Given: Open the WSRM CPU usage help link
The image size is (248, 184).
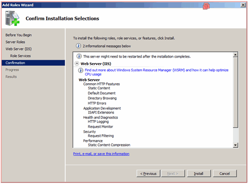Looking at the screenshot, I should click(x=156, y=72).
